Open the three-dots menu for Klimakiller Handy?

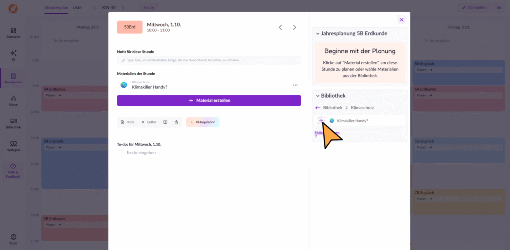click(x=295, y=85)
